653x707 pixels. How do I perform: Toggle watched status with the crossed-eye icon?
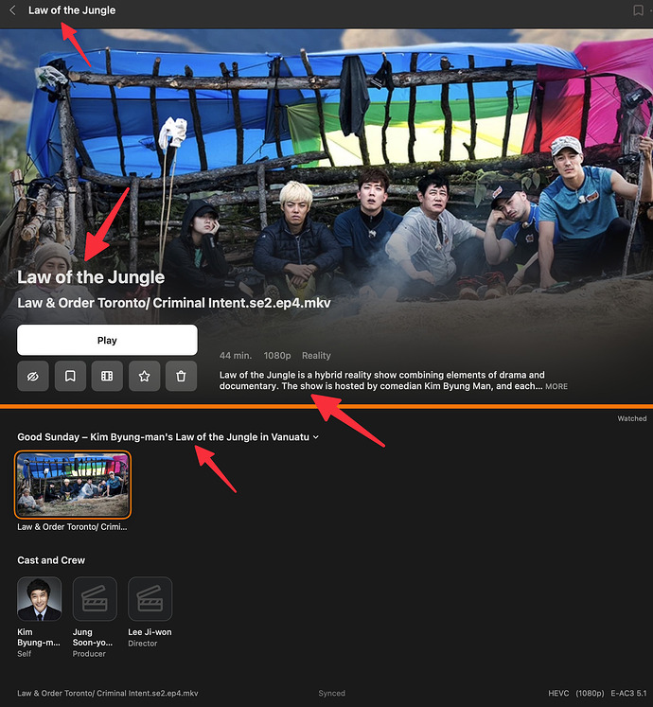33,376
